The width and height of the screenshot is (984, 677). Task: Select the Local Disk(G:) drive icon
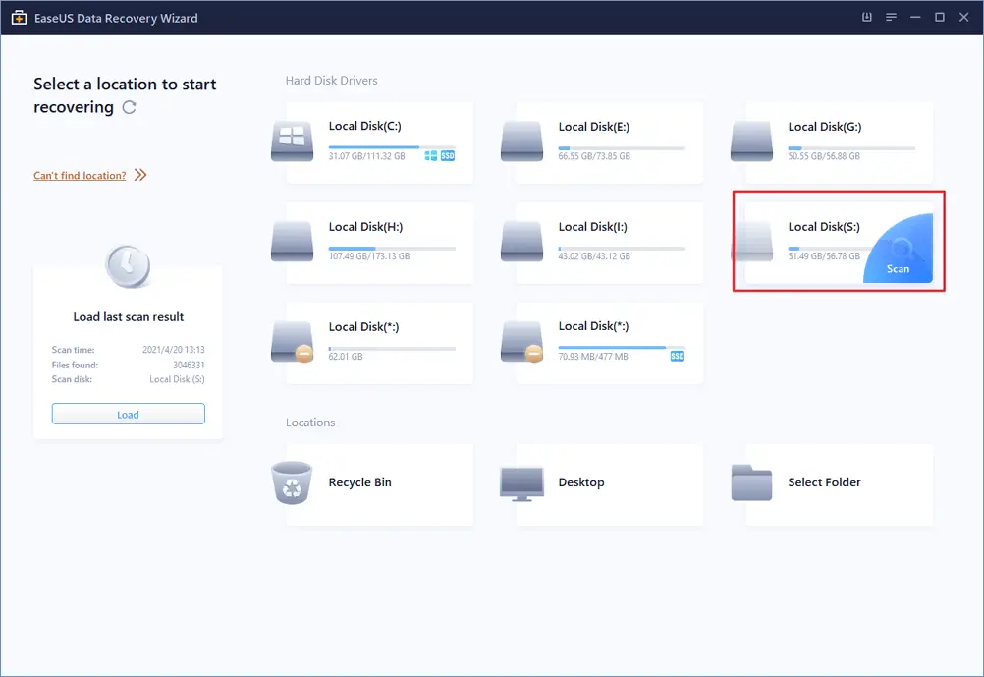[x=751, y=140]
